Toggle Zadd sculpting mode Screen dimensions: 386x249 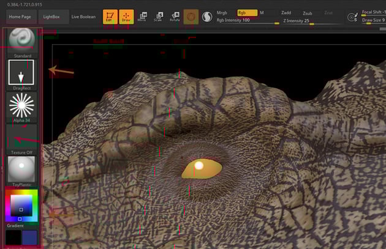point(286,12)
